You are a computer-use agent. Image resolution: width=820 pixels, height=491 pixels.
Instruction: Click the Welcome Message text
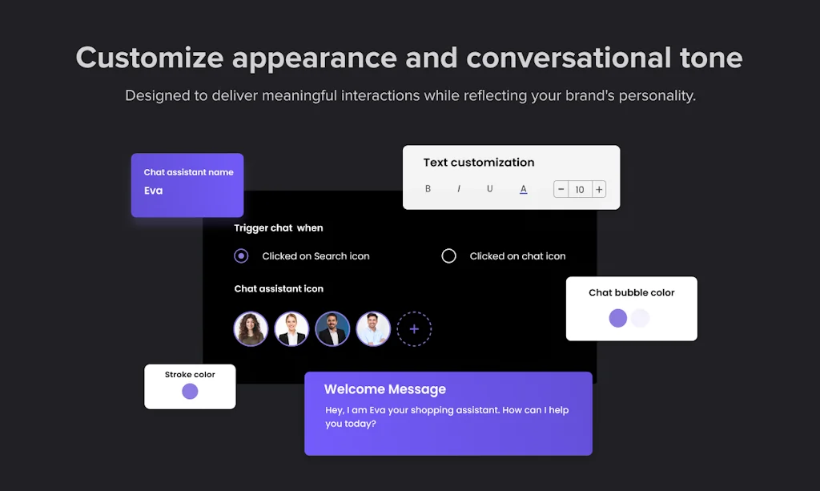pyautogui.click(x=384, y=389)
